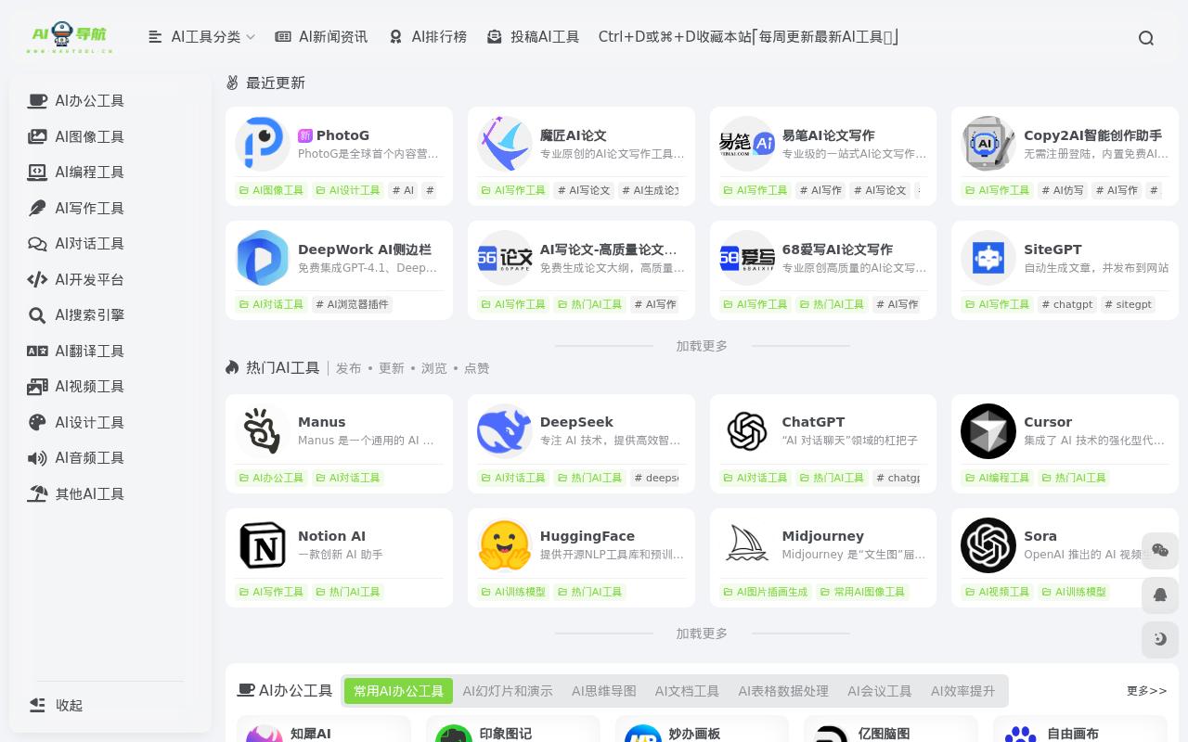Open the 易笔AI论文写作 logo icon
Viewport: 1188px width, 742px height.
747,144
